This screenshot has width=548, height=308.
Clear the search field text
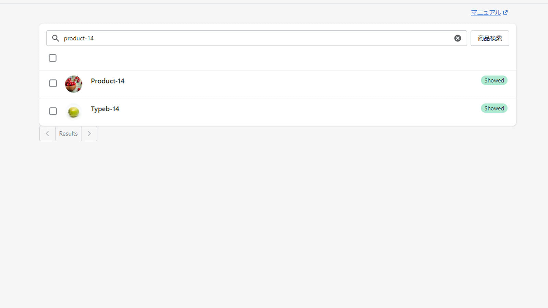pos(458,38)
